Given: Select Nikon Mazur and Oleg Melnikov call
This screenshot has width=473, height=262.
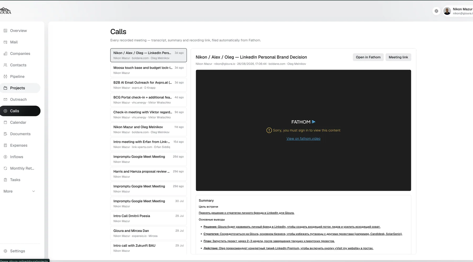Looking at the screenshot, I should tap(148, 129).
